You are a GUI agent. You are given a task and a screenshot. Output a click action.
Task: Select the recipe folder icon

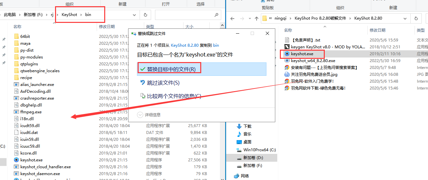tap(16, 77)
